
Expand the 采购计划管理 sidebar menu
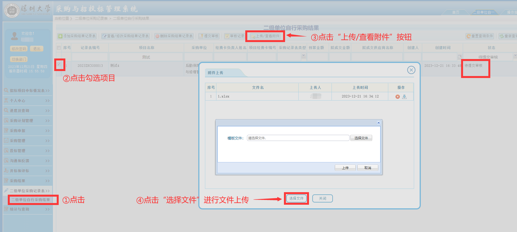pos(27,121)
